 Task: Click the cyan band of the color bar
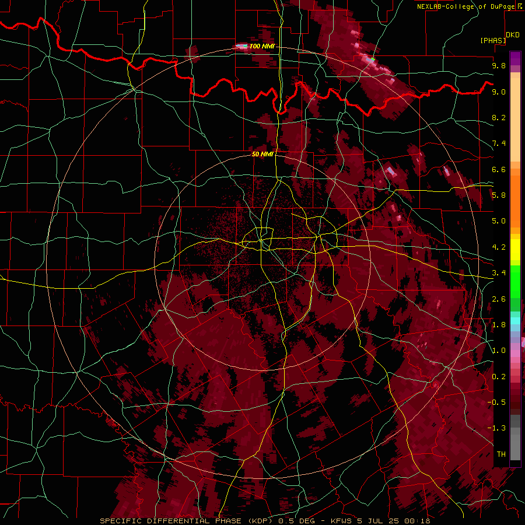pos(515,321)
